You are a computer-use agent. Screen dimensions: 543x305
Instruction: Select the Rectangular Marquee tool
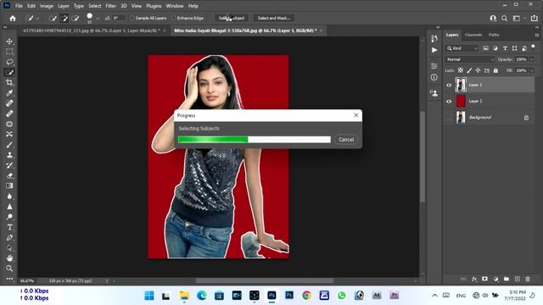9,52
